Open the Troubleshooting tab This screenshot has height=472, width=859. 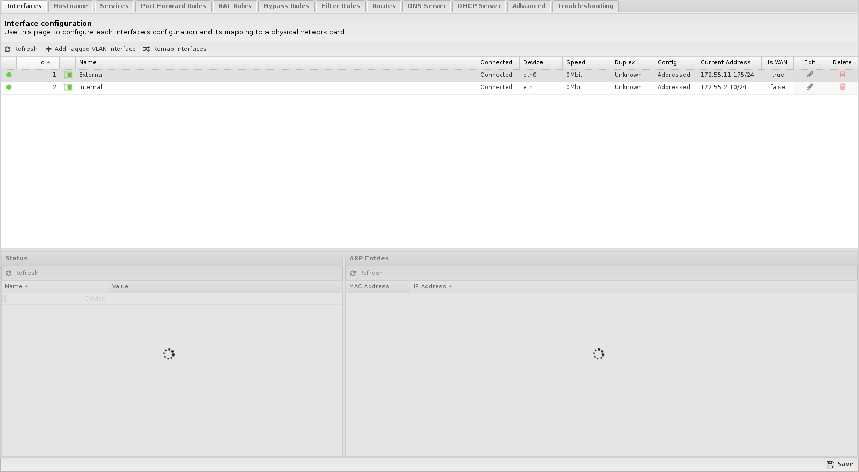coord(586,6)
